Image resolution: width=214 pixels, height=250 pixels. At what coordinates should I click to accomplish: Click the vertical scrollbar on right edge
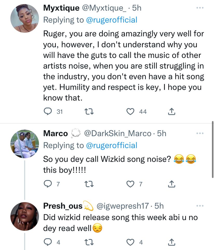(212, 149)
